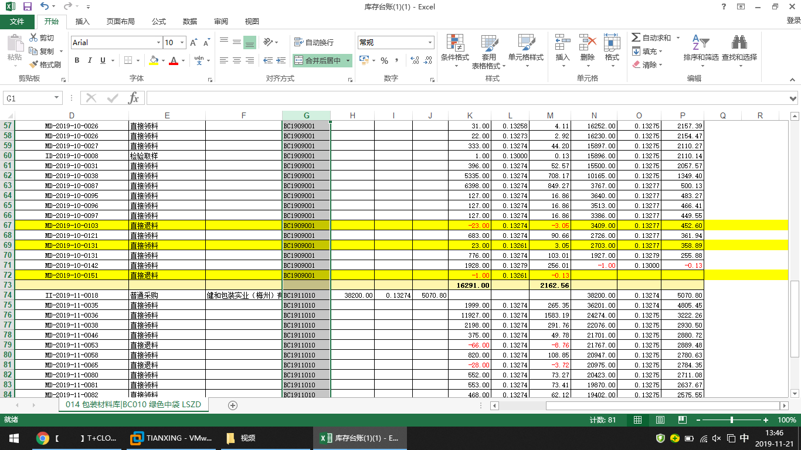Click the Undo arrow in quick access
The width and height of the screenshot is (801, 450).
(45, 6)
